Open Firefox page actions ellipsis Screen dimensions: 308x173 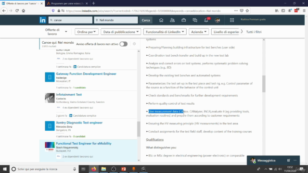[236, 11]
